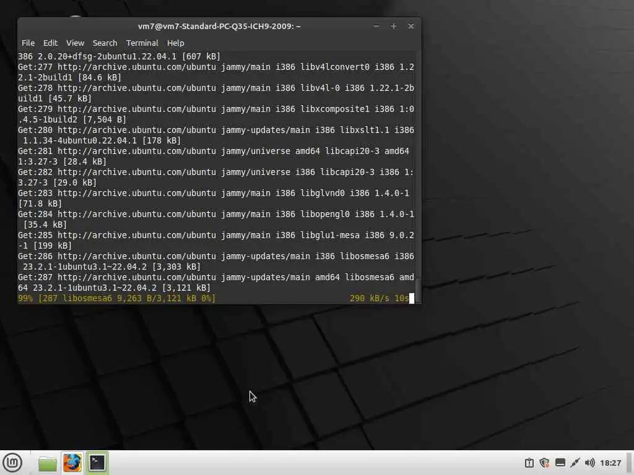The image size is (634, 475).
Task: Click the 290 kB/s 10s speed text
Action: click(x=380, y=298)
